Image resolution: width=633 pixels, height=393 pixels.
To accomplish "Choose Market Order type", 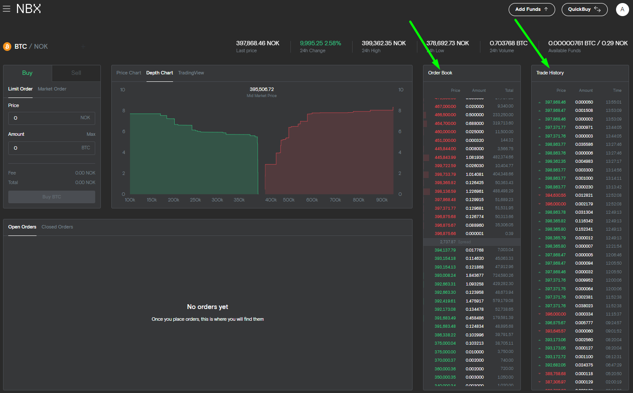I will (x=52, y=89).
